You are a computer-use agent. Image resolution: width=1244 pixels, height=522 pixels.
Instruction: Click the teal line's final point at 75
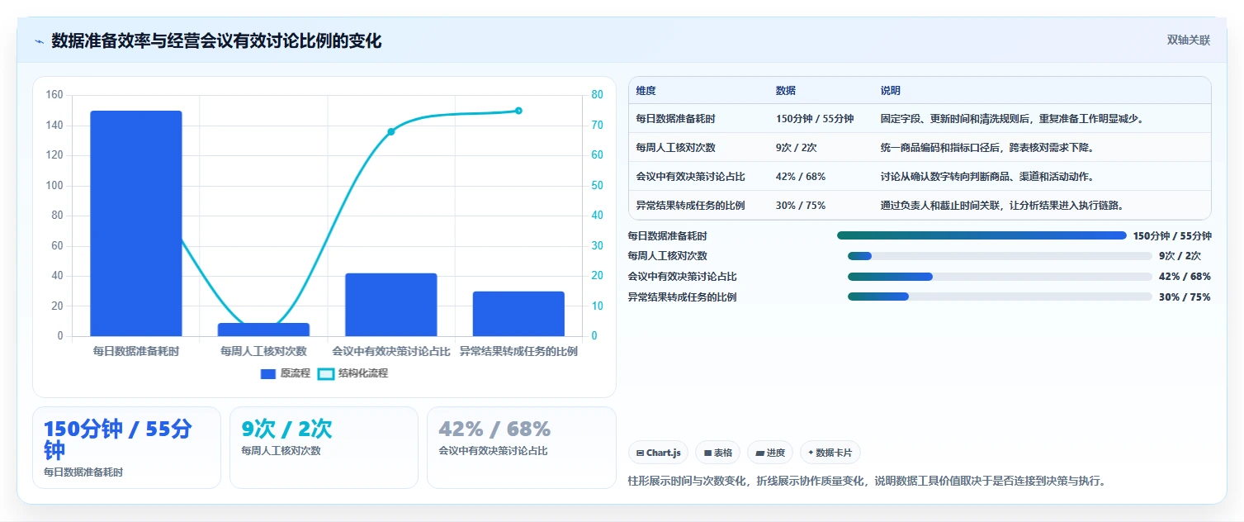point(518,111)
